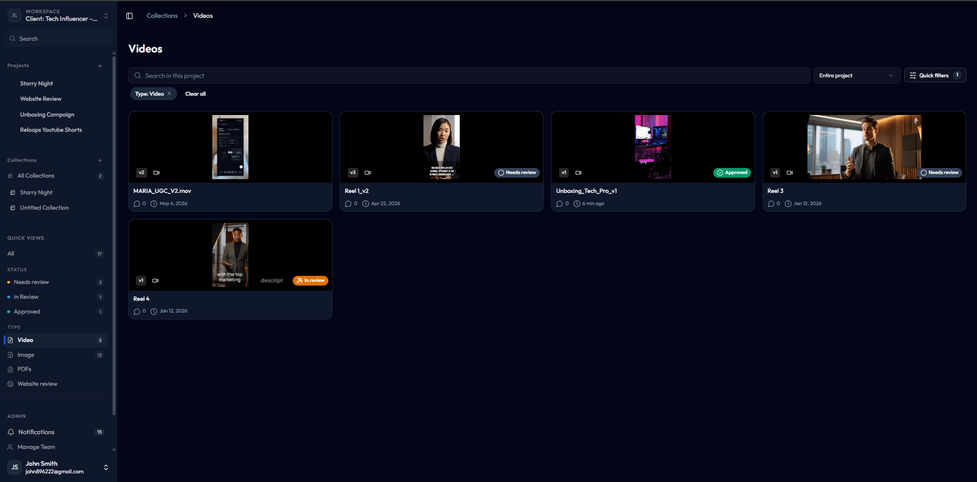Click v3 version badge on Reel 1_v2
977x482 pixels.
point(353,173)
